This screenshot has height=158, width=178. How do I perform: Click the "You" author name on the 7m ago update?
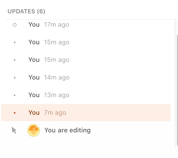pos(34,113)
